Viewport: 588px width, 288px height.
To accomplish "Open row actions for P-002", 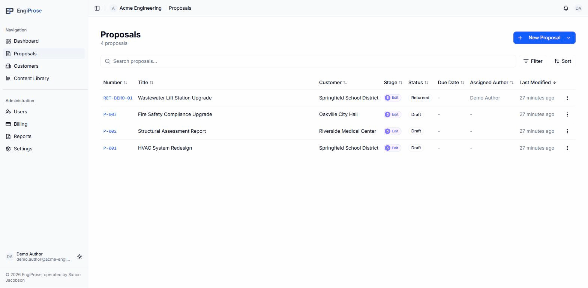I will pyautogui.click(x=567, y=131).
